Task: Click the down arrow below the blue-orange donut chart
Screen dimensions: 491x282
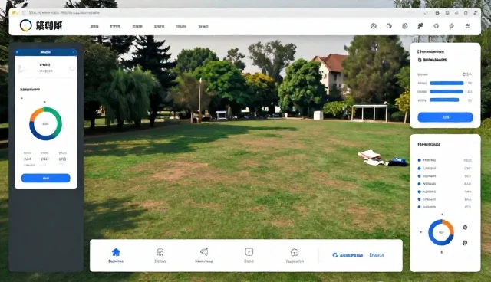Action: pyautogui.click(x=442, y=252)
